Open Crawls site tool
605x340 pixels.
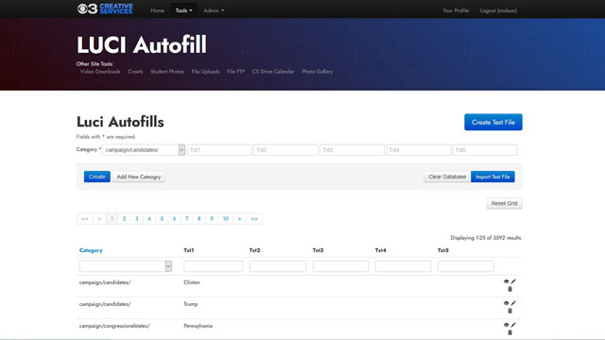[x=135, y=72]
